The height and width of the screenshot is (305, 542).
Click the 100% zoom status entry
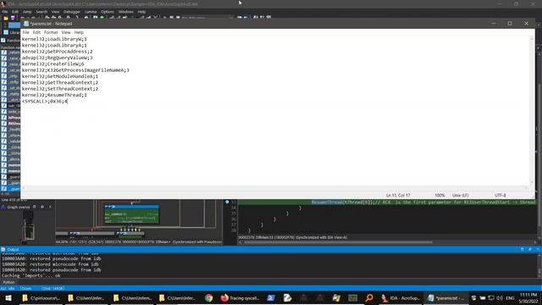[440, 196]
